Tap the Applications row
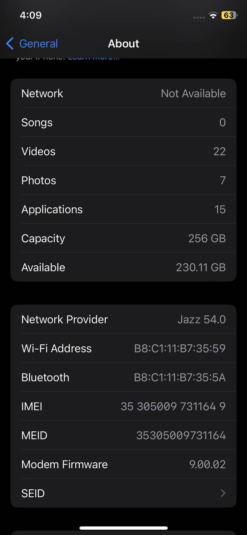 pyautogui.click(x=124, y=209)
